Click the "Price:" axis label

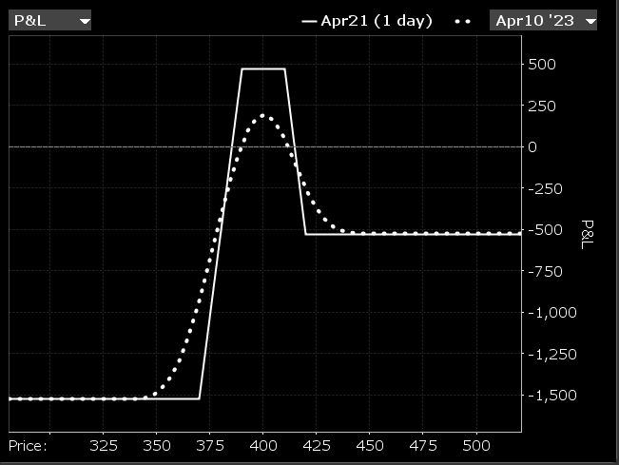pos(28,445)
